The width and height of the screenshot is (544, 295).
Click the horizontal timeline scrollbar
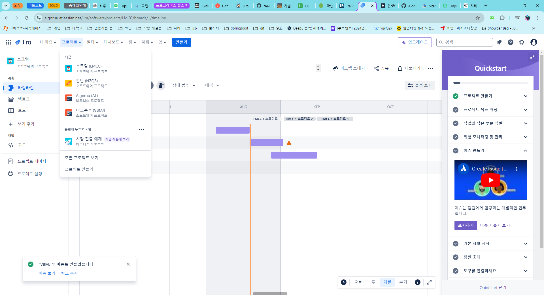pyautogui.click(x=270, y=294)
